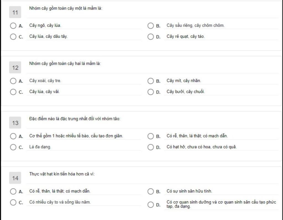Viewport: 283px width, 220px height.
Task: Pick radio C 'Có nhiều cây to và sống lâu năm'
Action: click(x=13, y=202)
